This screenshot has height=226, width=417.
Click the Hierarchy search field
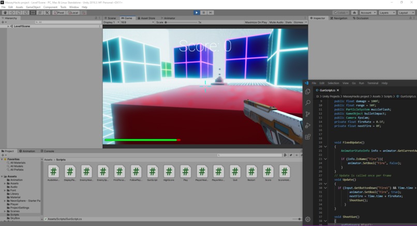[x=68, y=22]
